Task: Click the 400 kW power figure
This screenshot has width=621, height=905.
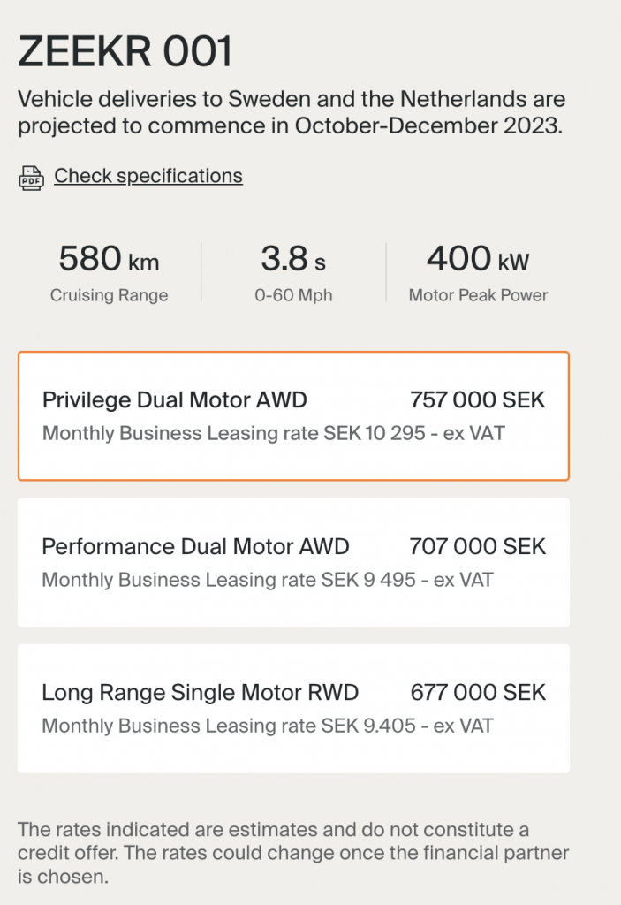Action: [x=478, y=260]
